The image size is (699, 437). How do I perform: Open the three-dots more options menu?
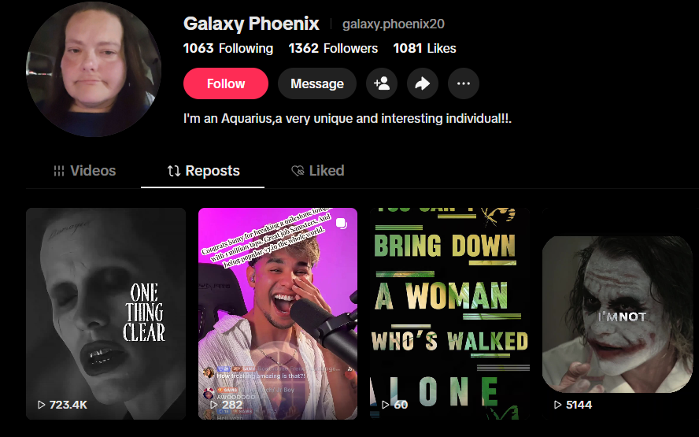tap(464, 83)
